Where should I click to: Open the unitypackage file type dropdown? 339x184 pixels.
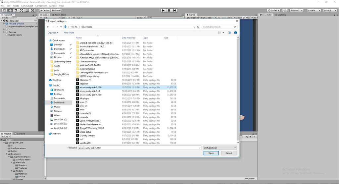(220, 148)
